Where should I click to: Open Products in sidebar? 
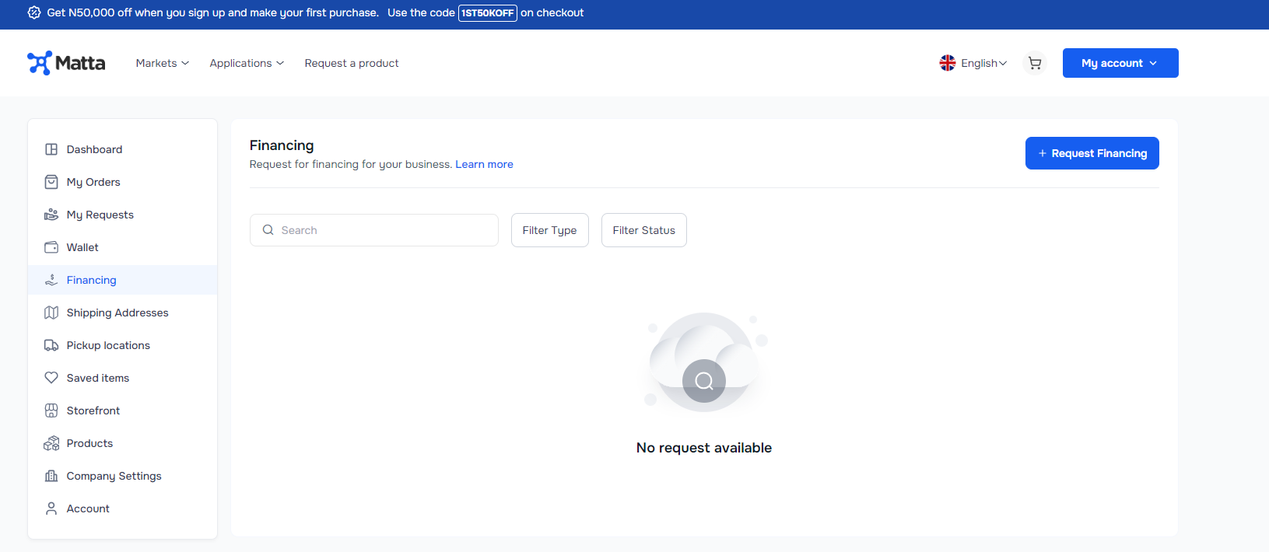tap(122, 443)
